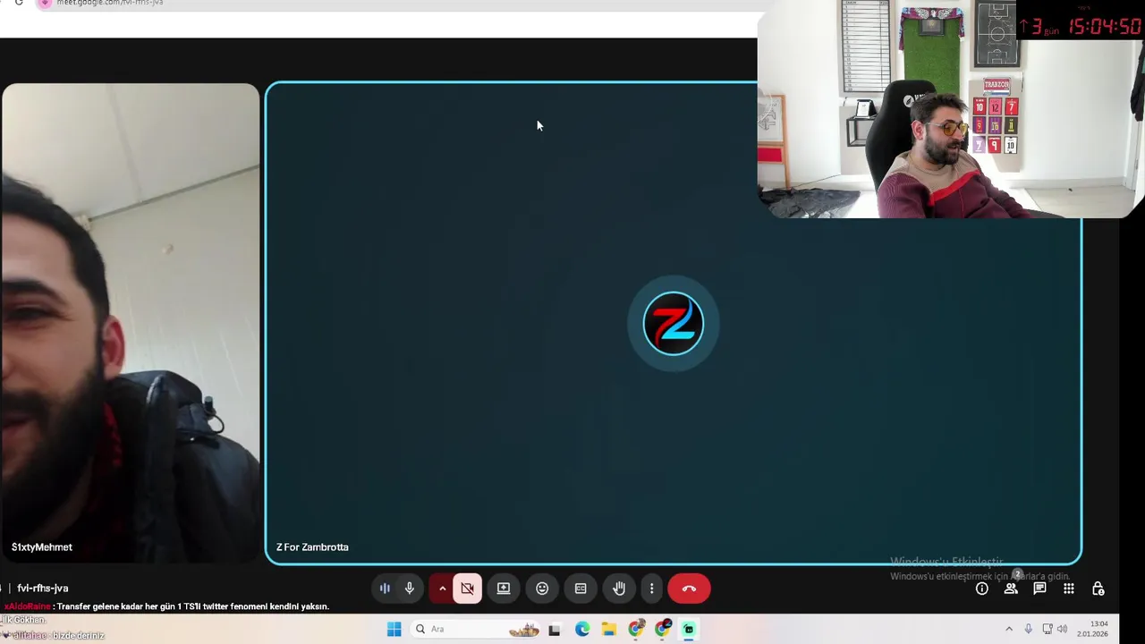1145x644 pixels.
Task: Leave the call with red hang-up button
Action: 689,589
